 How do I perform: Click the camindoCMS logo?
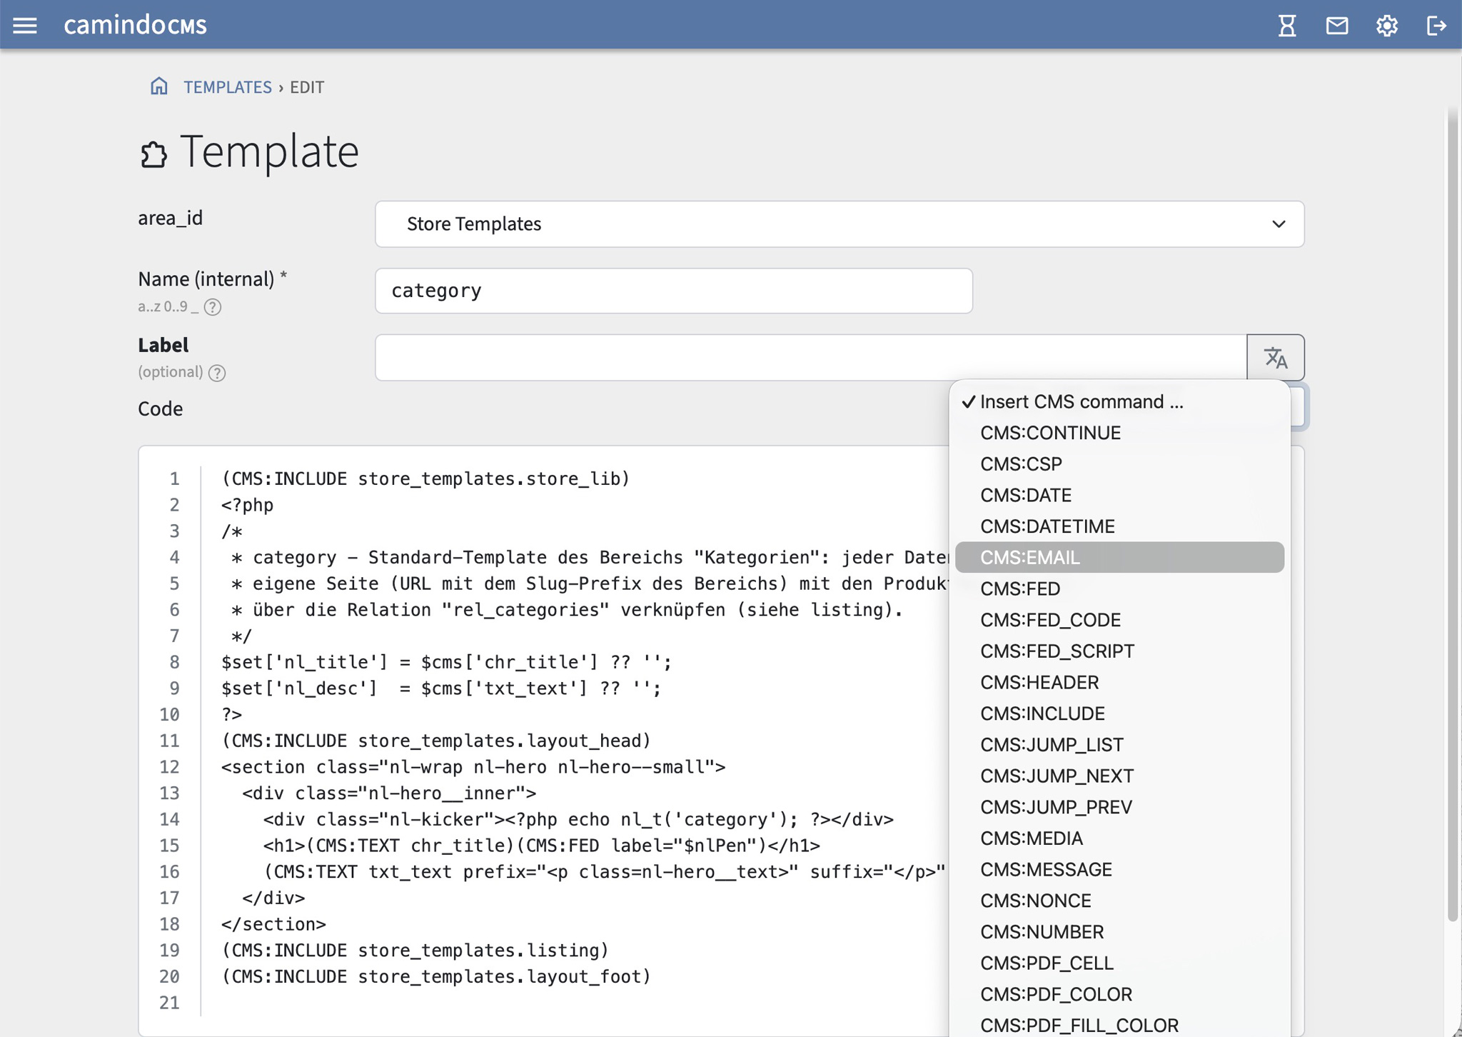tap(135, 25)
